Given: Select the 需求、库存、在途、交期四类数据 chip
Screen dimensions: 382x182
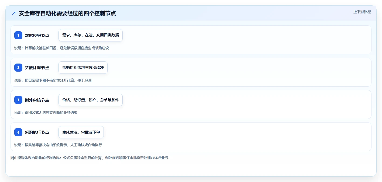Looking at the screenshot, I should pyautogui.click(x=91, y=35).
